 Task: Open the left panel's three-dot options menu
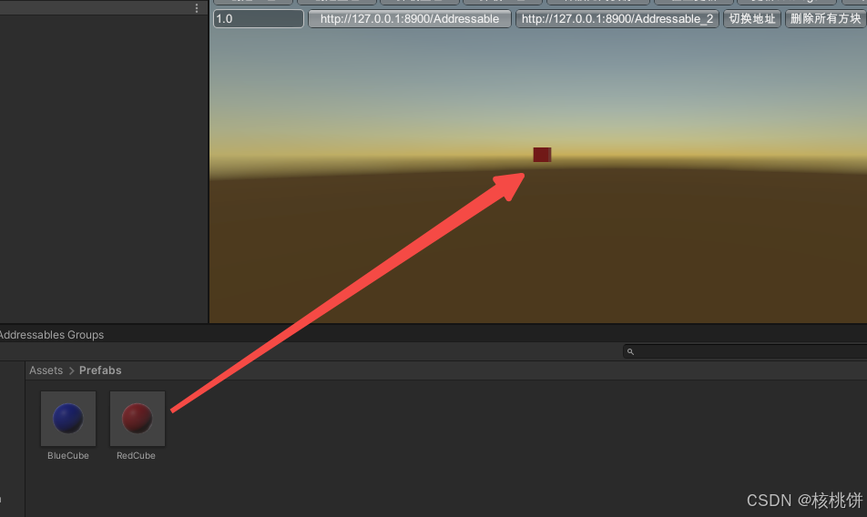[197, 7]
